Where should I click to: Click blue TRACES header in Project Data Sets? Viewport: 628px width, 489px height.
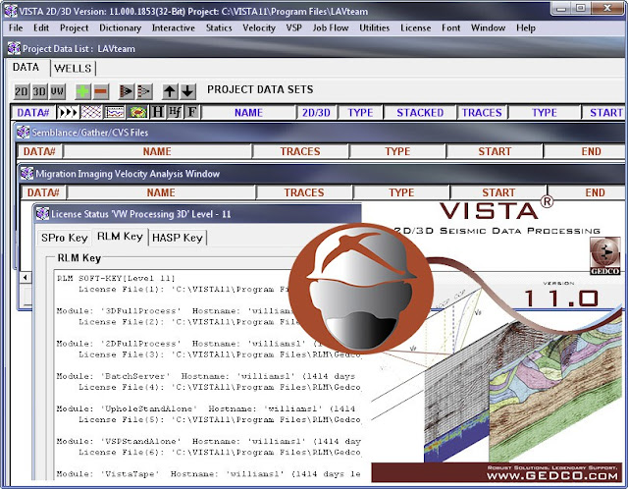coord(482,112)
